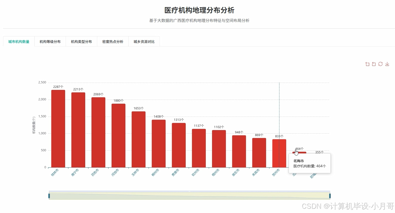Click the 百色市 bar
395x213 pixels.
[98, 132]
